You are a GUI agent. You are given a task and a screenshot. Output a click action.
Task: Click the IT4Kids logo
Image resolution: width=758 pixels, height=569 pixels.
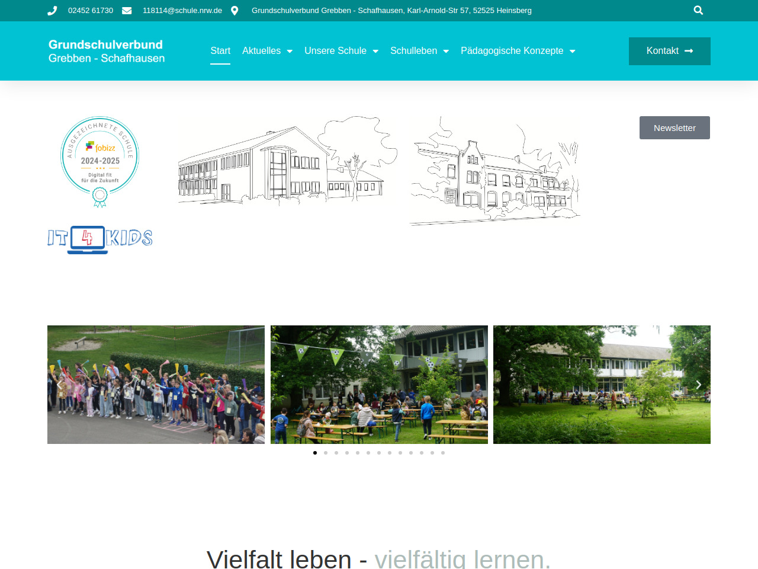pyautogui.click(x=100, y=239)
